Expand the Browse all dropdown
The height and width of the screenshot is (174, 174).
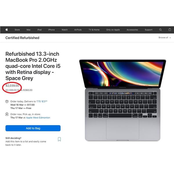click(164, 38)
